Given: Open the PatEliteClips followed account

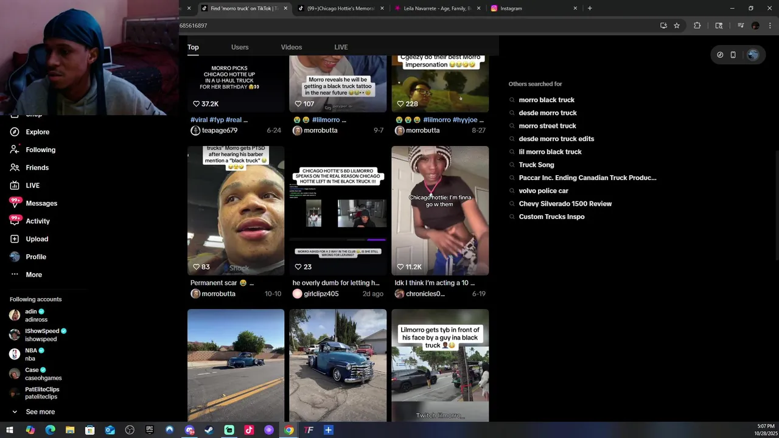Looking at the screenshot, I should coord(35,393).
